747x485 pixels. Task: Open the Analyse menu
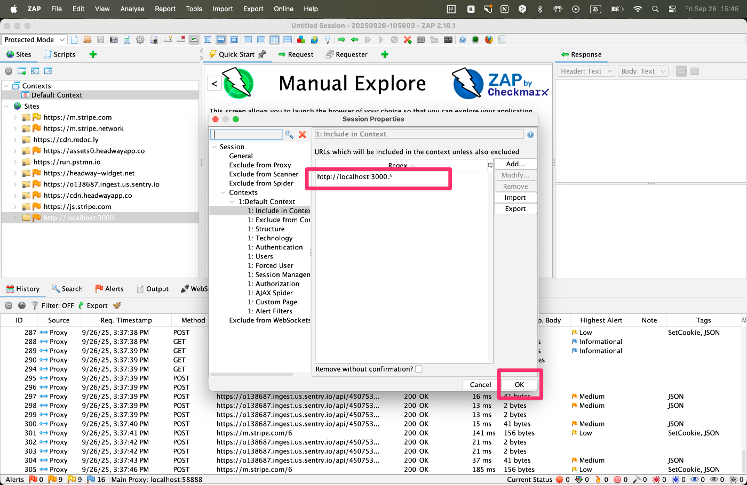coord(132,9)
